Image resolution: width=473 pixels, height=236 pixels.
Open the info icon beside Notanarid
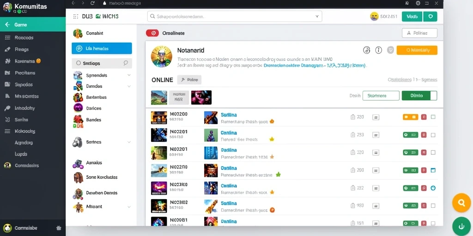[379, 50]
